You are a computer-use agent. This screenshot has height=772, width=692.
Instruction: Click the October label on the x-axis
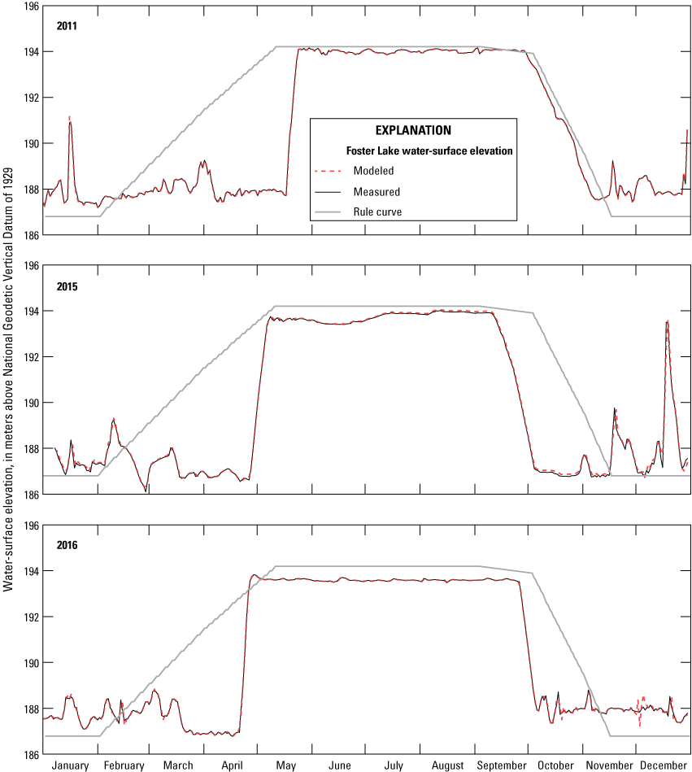pos(556,765)
